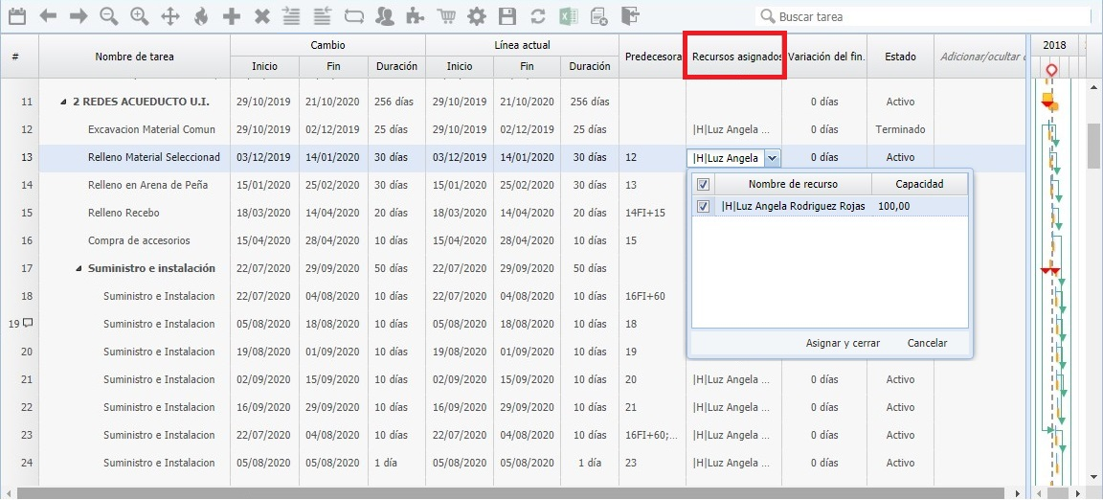Click the Cancelar button
Viewport: 1103px width, 500px height.
(x=927, y=344)
